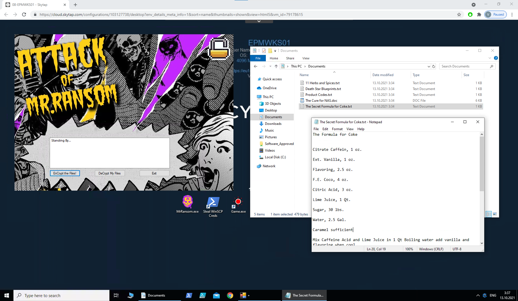Screen dimensions: 518x301
Task: Click the paint-swatch app icon on the taskbar
Action: pos(243,295)
